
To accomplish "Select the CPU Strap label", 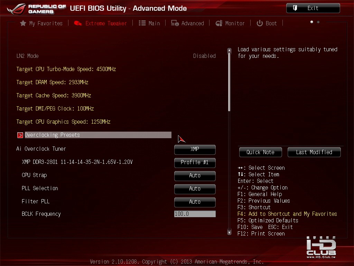I will pos(34,175).
